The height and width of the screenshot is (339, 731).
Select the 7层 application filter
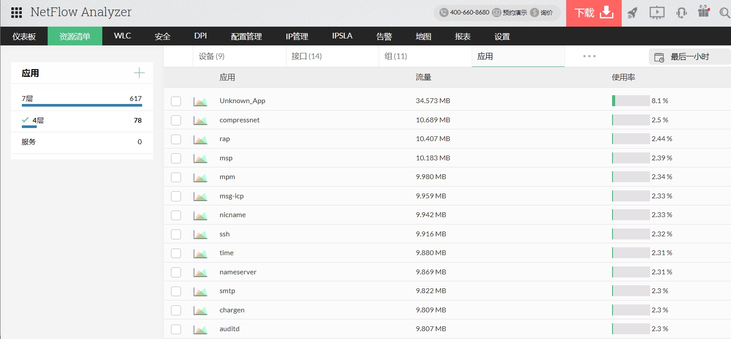click(82, 100)
